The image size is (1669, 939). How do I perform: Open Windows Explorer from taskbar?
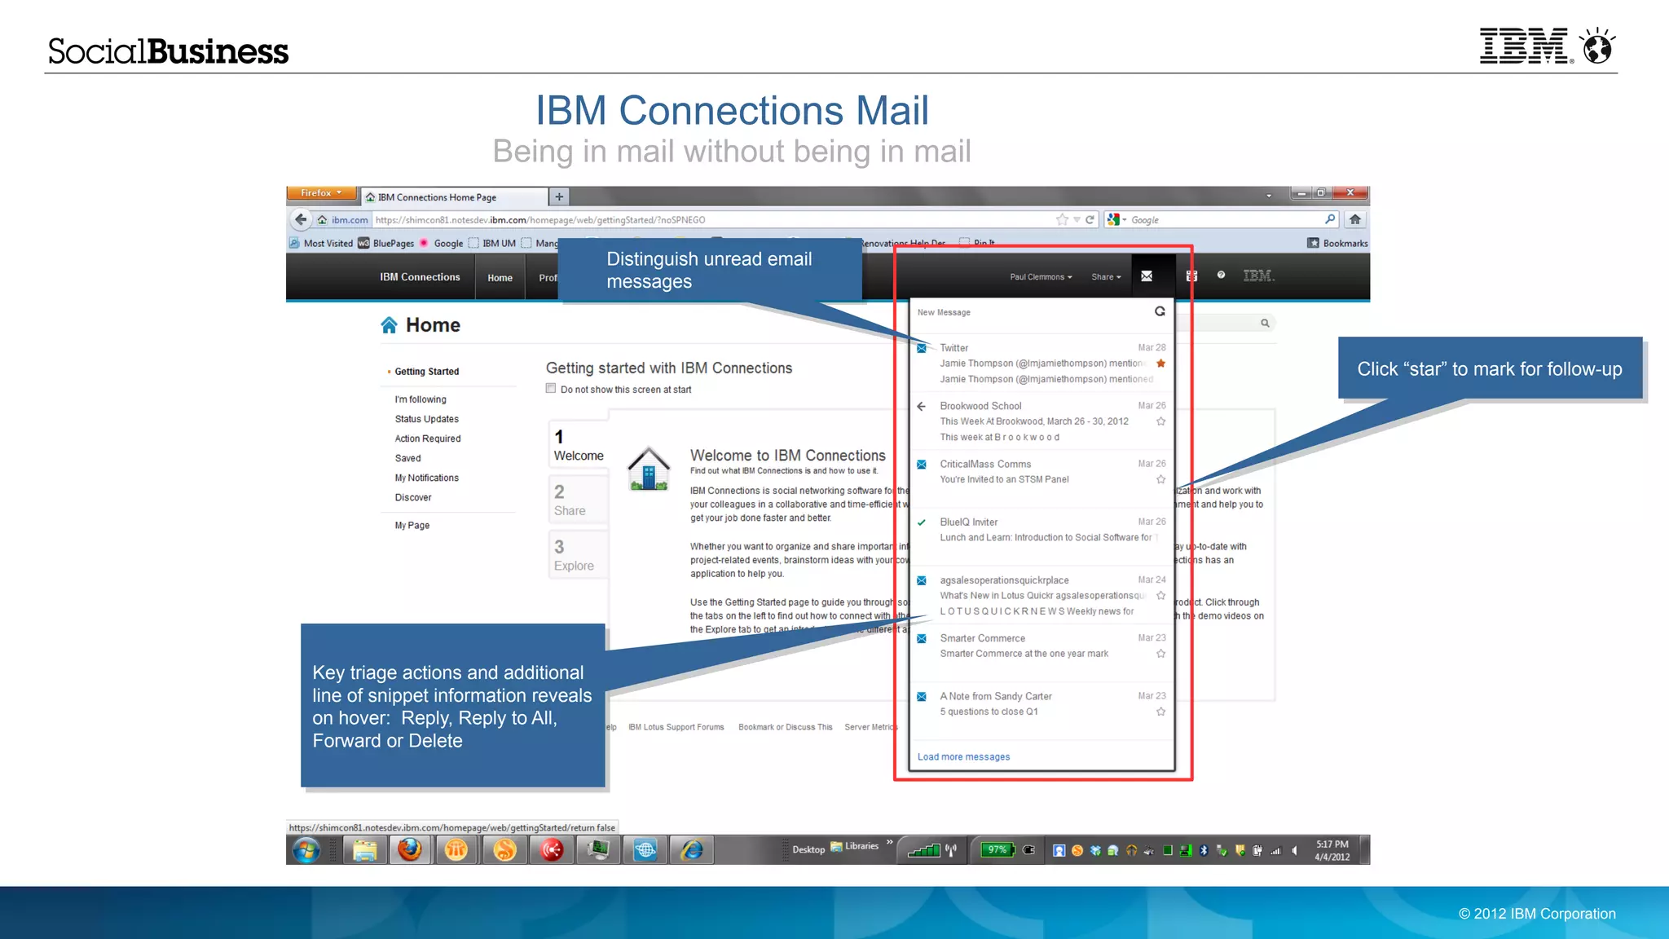[x=364, y=850]
